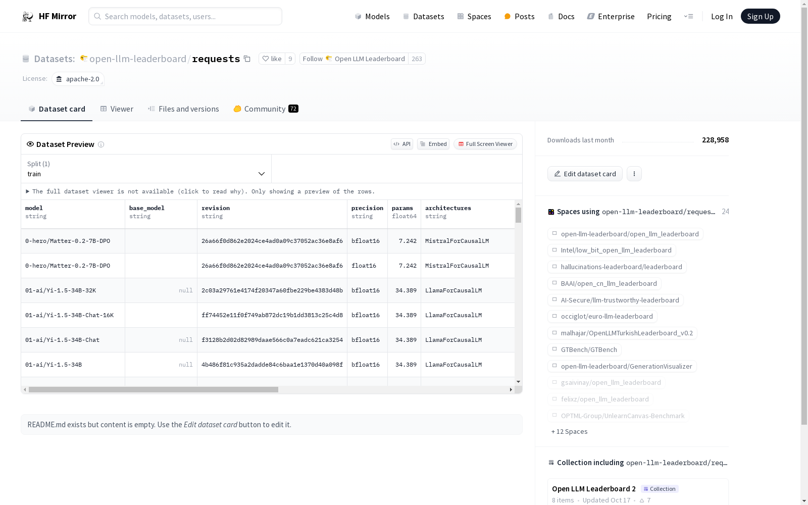Click the Edit dataset card button
This screenshot has width=808, height=505.
585,174
